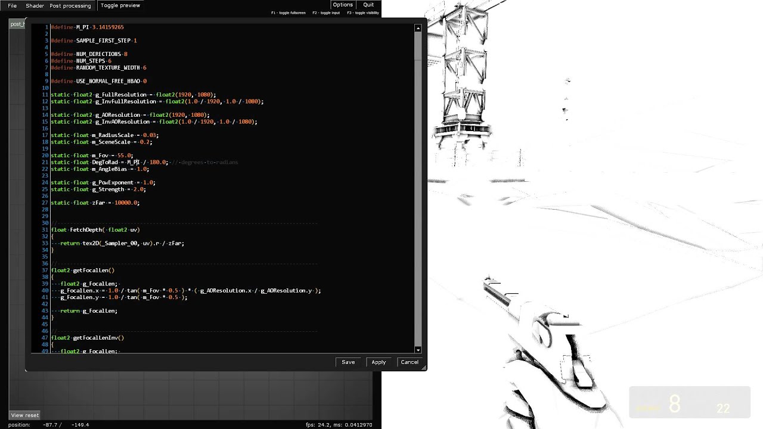The image size is (763, 429).
Task: Click line number 27 in the gutter
Action: coord(45,203)
